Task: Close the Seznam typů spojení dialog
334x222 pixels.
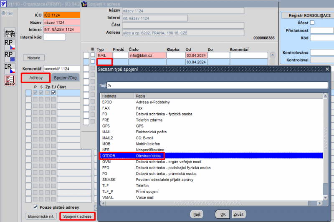Action: coord(327,69)
